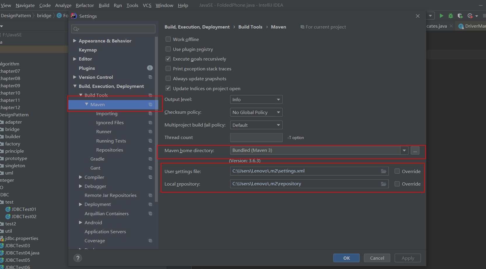
Task: Close the cates.java editor tab
Action: click(x=451, y=26)
